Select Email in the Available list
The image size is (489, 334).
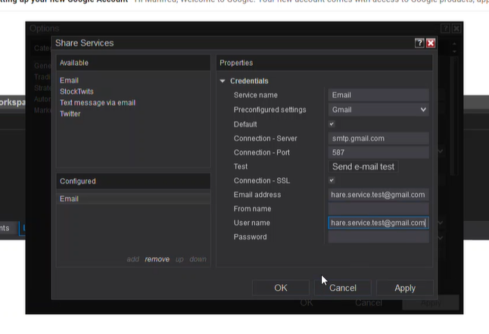pyautogui.click(x=69, y=80)
